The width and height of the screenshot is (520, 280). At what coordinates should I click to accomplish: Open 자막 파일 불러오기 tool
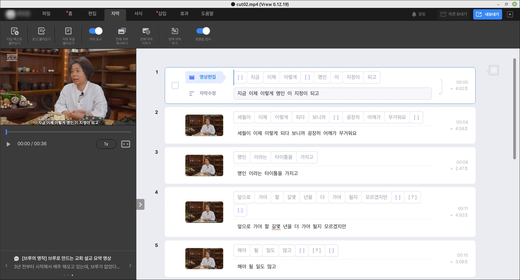click(x=68, y=31)
